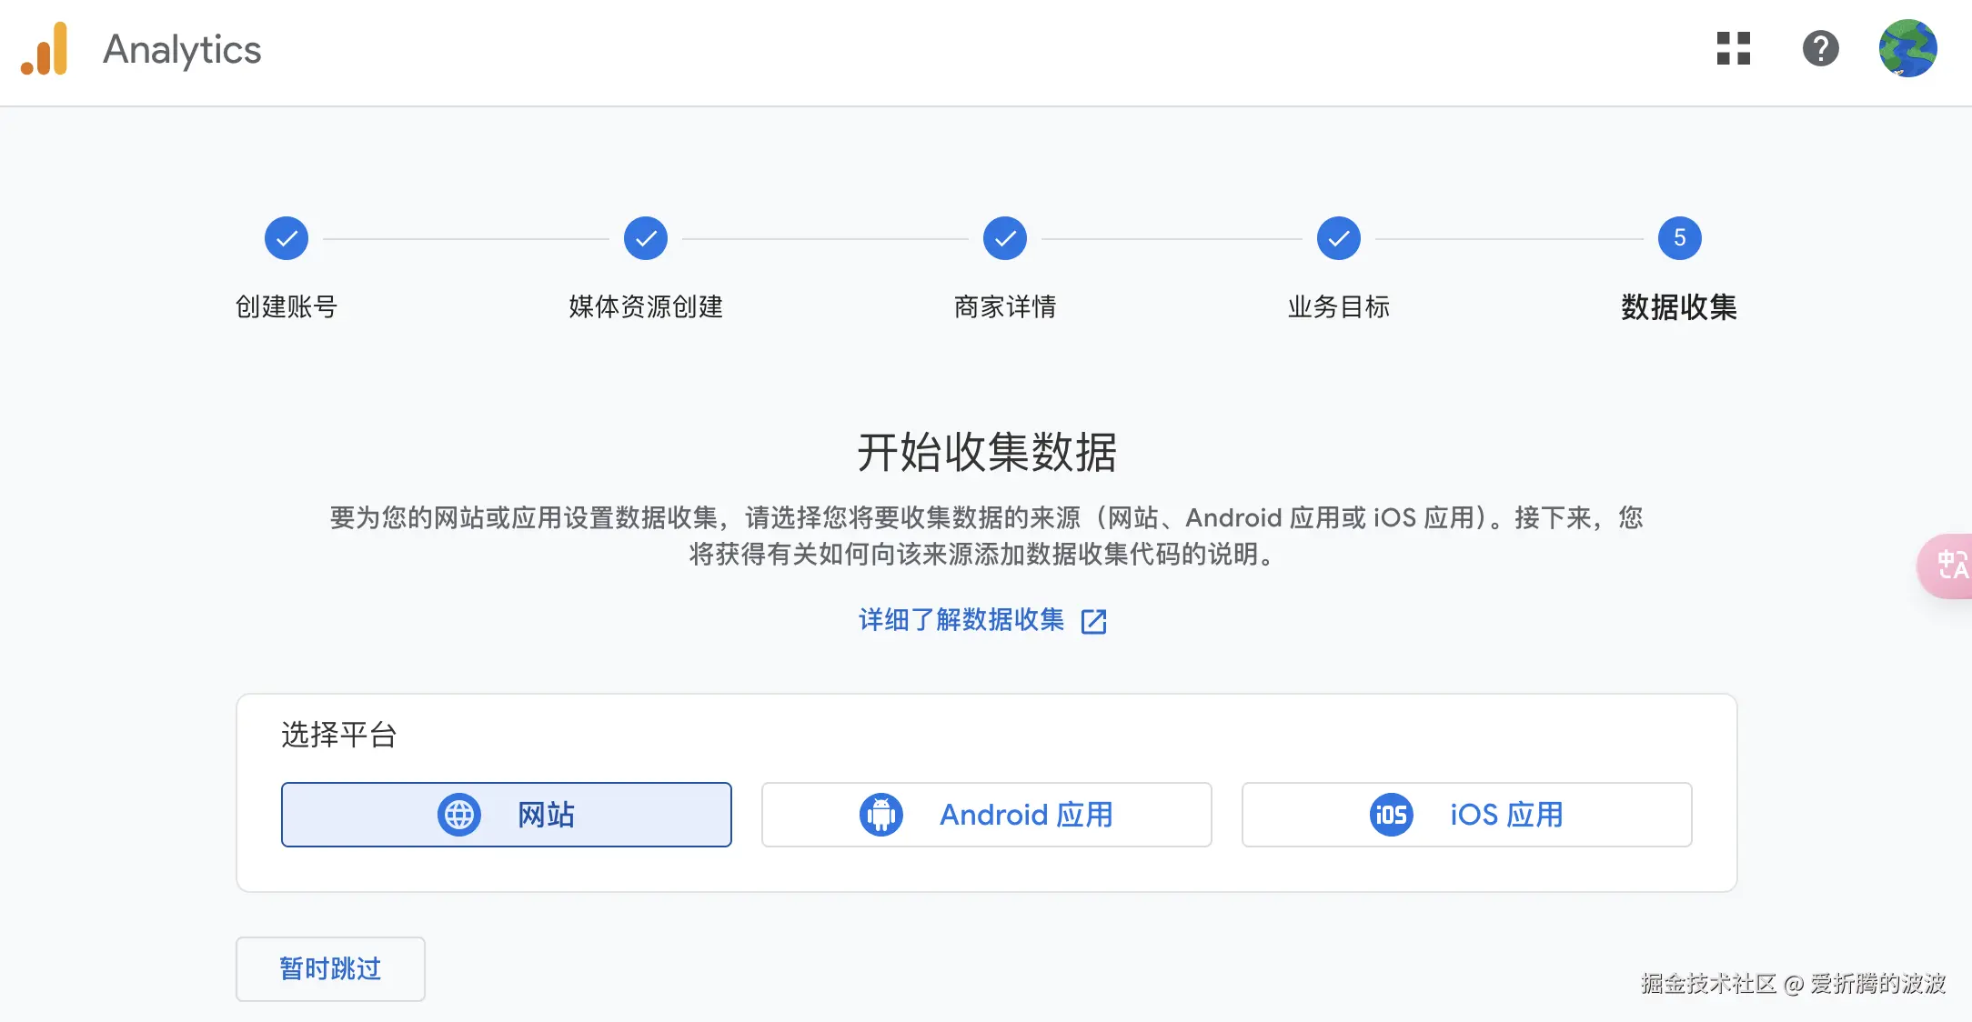1972x1022 pixels.
Task: Open the pink translate floating icon
Action: (x=1947, y=566)
